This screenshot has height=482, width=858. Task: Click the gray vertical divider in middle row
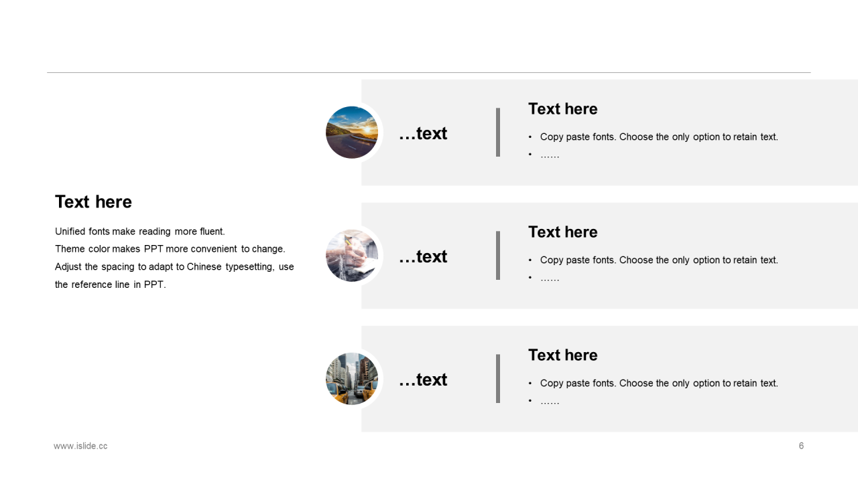click(498, 256)
